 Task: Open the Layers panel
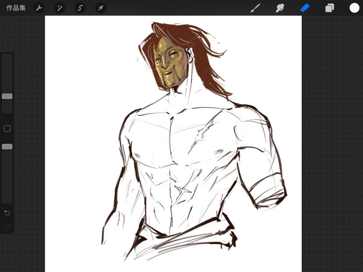coord(330,8)
